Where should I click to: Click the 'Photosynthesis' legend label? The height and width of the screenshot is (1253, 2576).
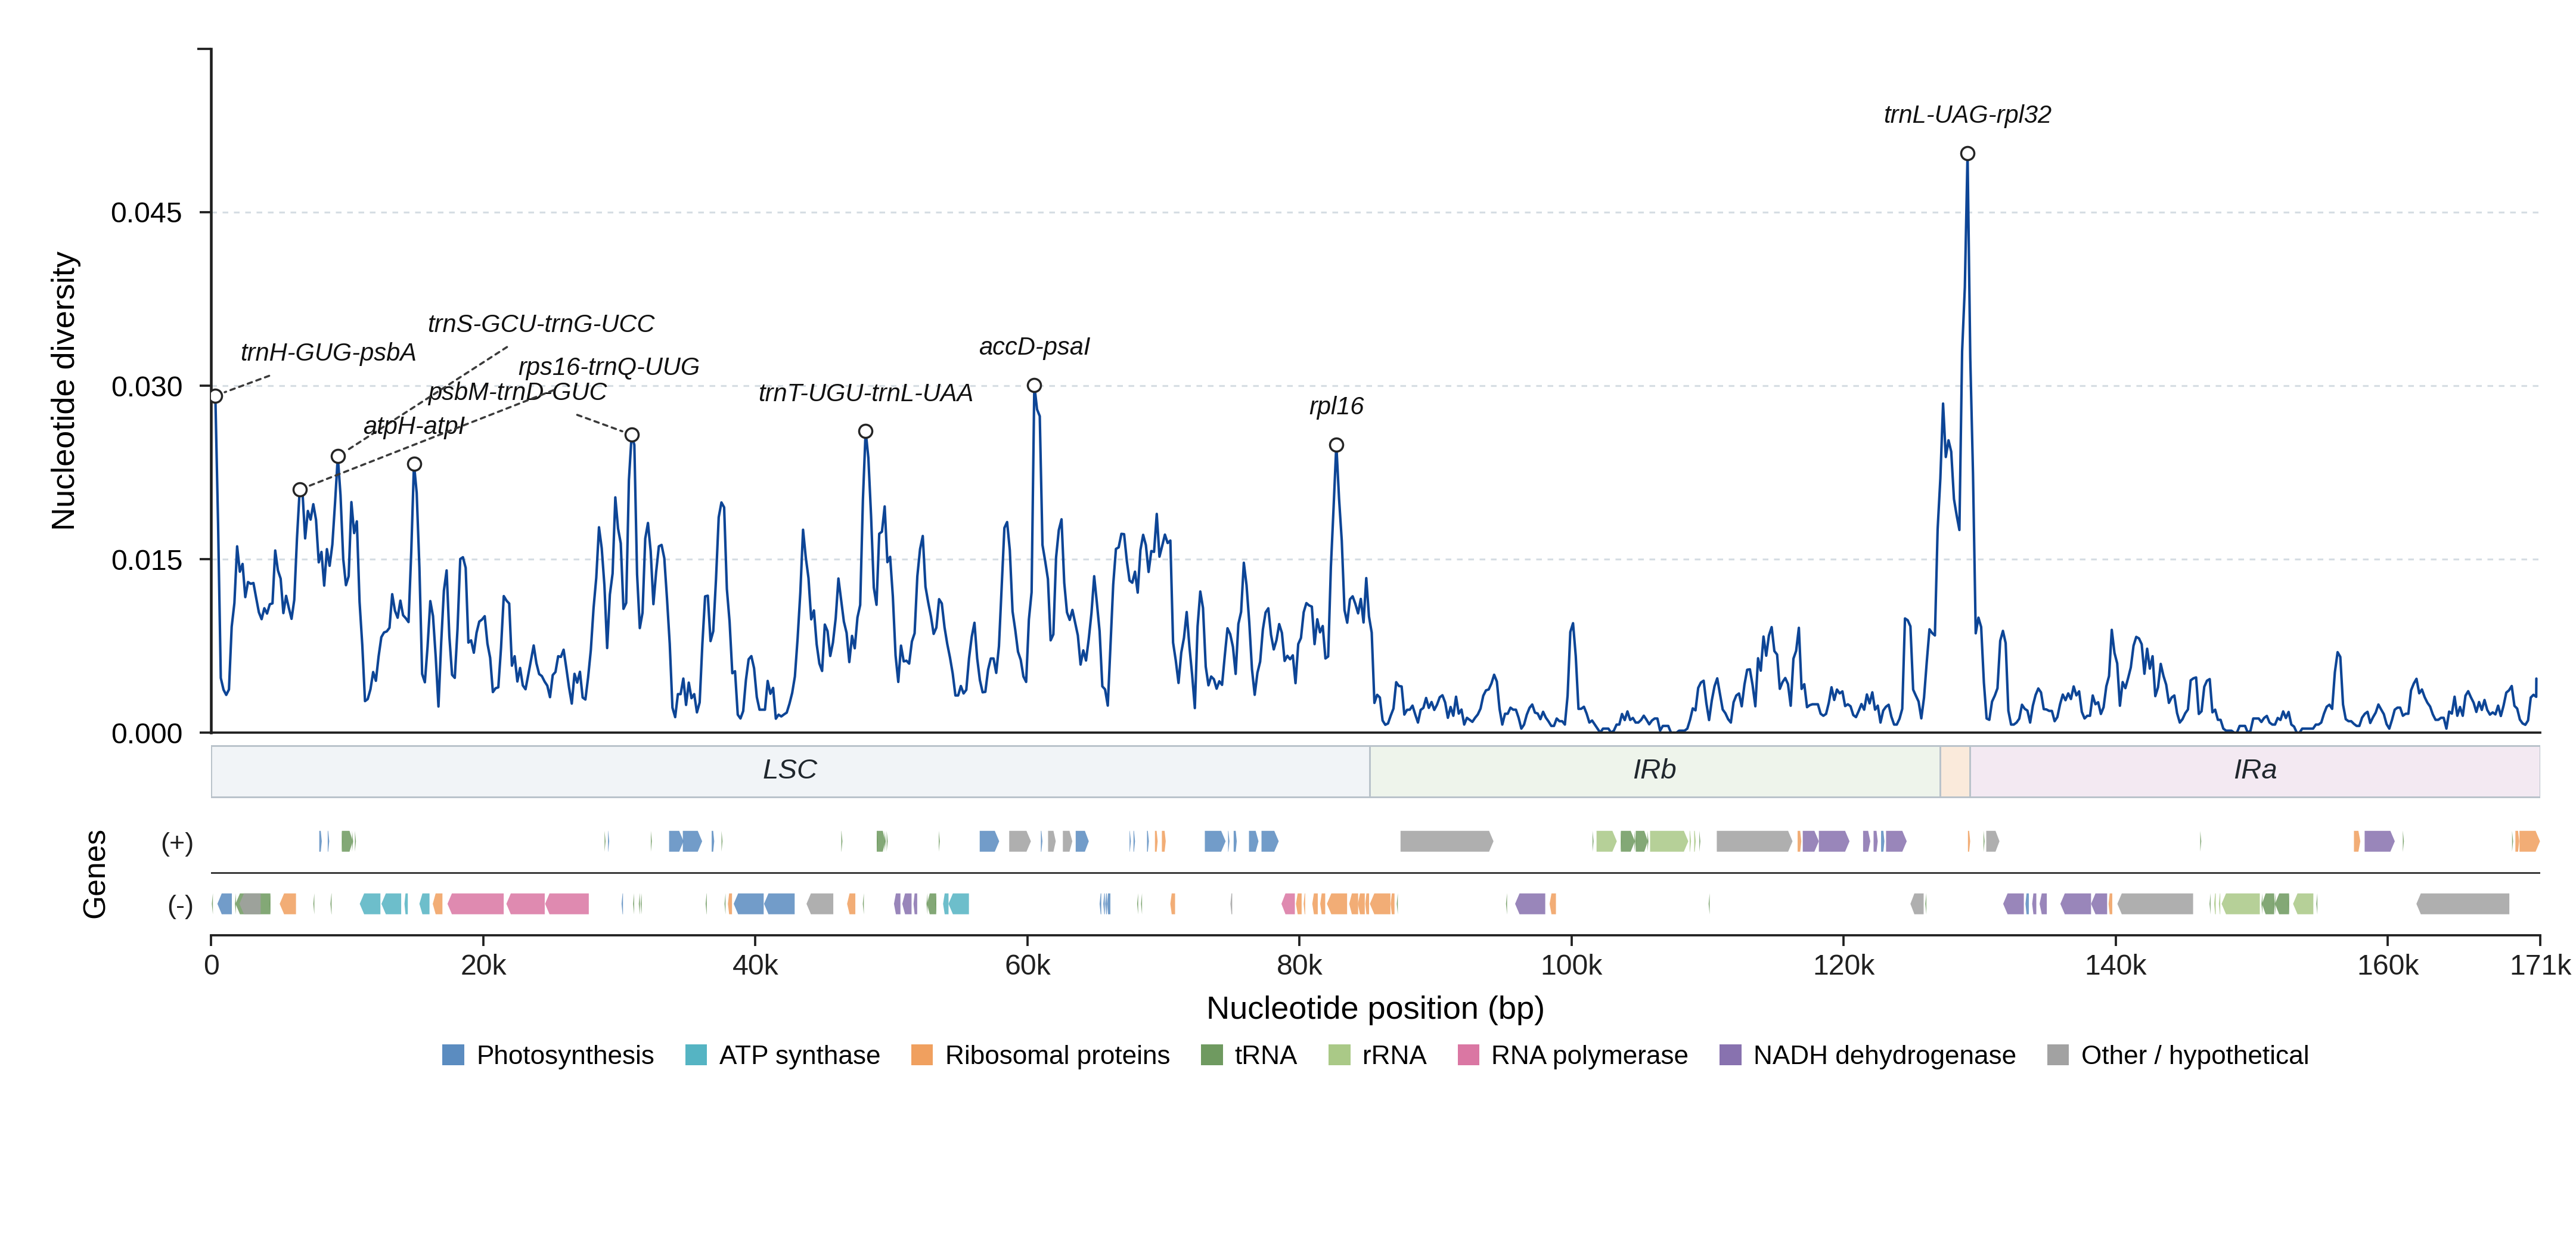point(565,1055)
